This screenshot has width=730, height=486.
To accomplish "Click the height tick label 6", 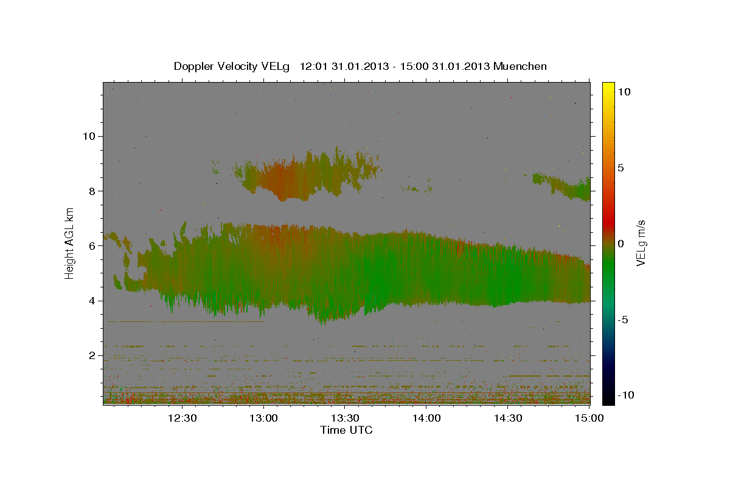I will [x=92, y=246].
